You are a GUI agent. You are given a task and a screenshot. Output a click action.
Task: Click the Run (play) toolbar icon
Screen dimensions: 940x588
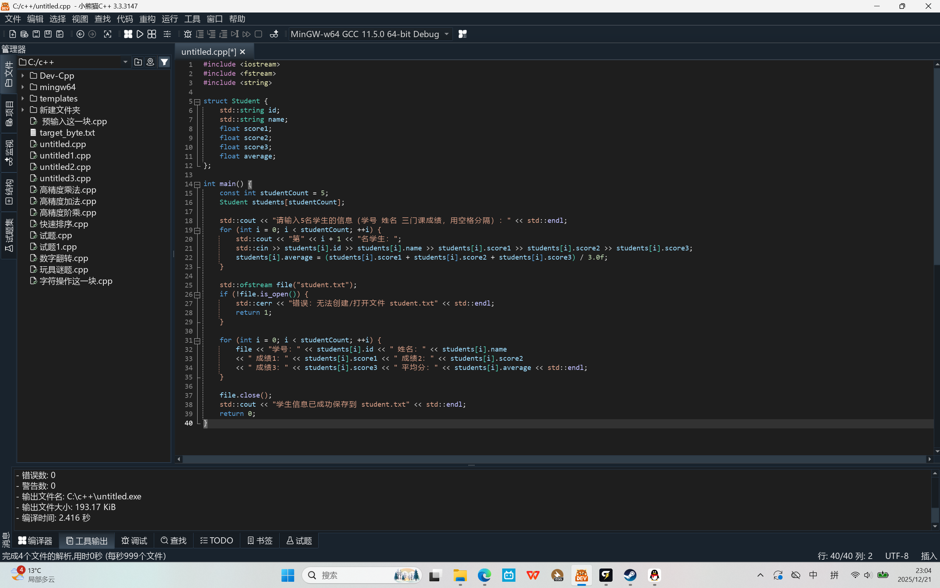click(x=140, y=34)
